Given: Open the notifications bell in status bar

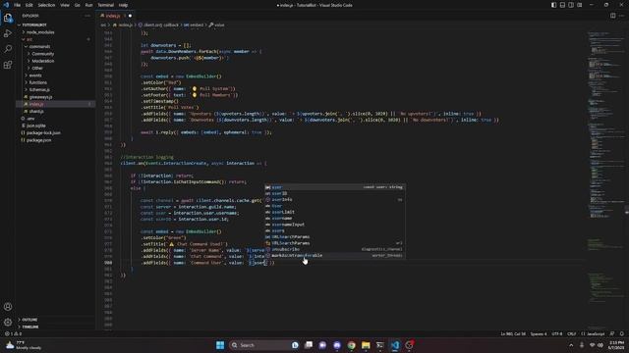Looking at the screenshot, I should (622, 333).
